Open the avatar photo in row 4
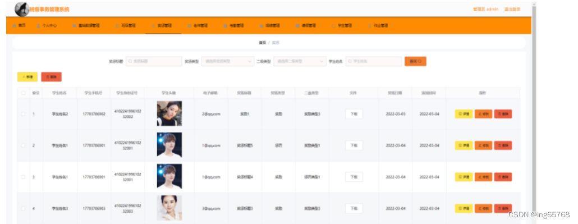 169,208
